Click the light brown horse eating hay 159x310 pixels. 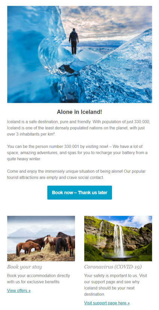click(x=28, y=248)
